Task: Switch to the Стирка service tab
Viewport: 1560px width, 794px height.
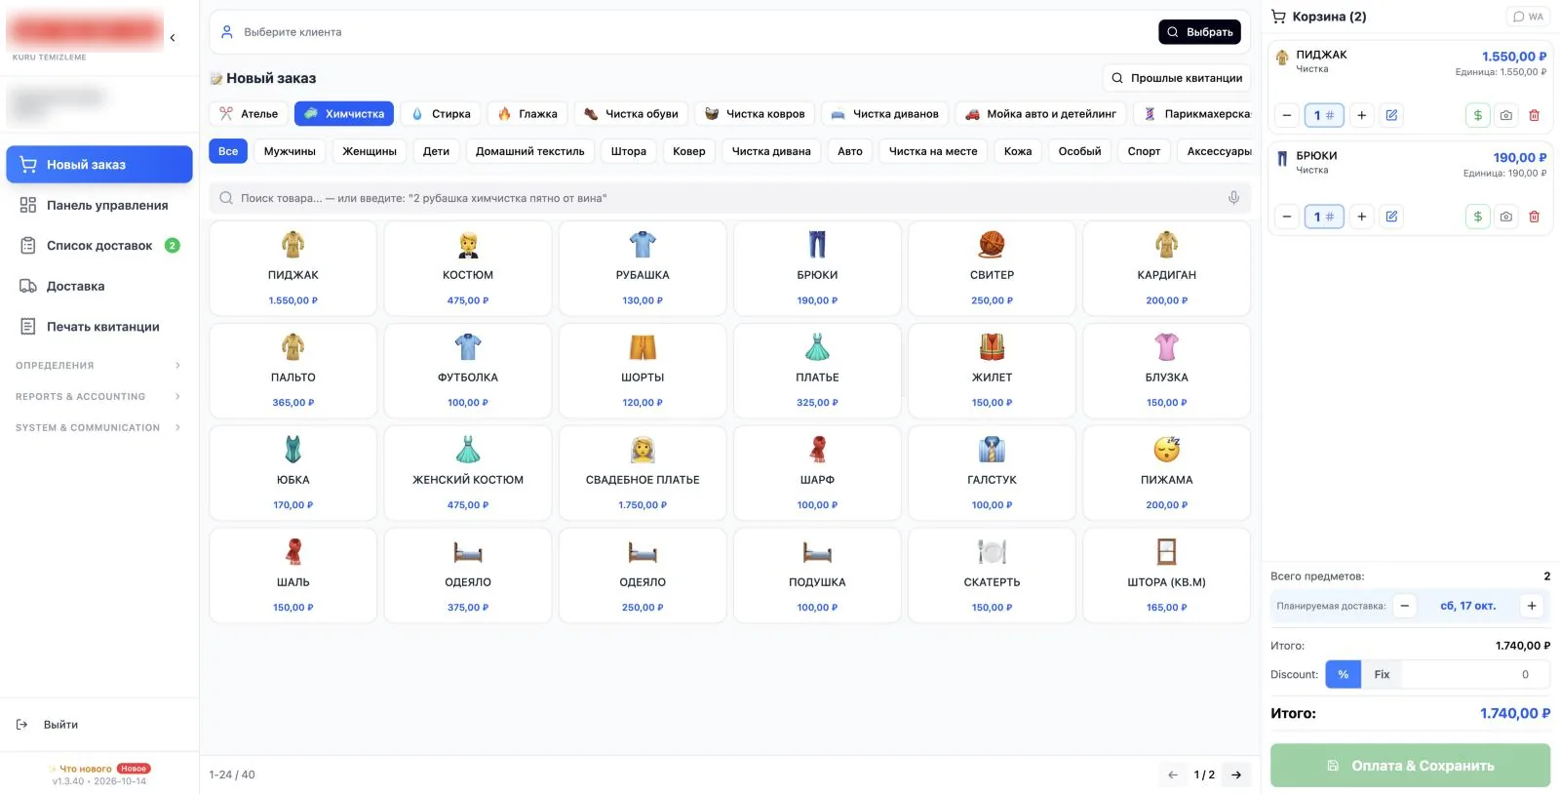Action: [x=441, y=114]
